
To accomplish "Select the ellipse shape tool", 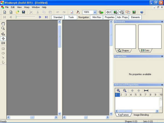I will pos(3,53).
